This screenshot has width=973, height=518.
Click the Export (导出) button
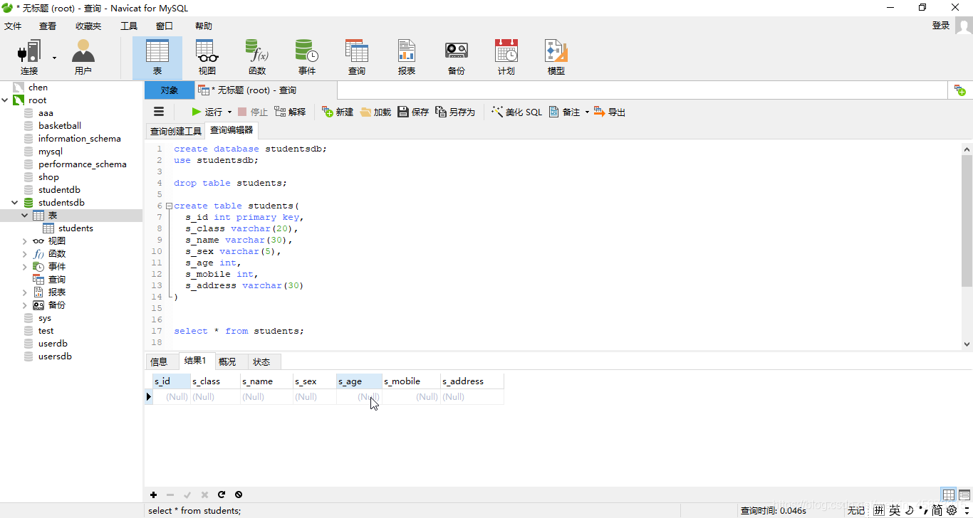point(610,112)
